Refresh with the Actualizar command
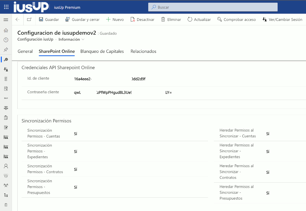This screenshot has height=211, width=306. (199, 19)
